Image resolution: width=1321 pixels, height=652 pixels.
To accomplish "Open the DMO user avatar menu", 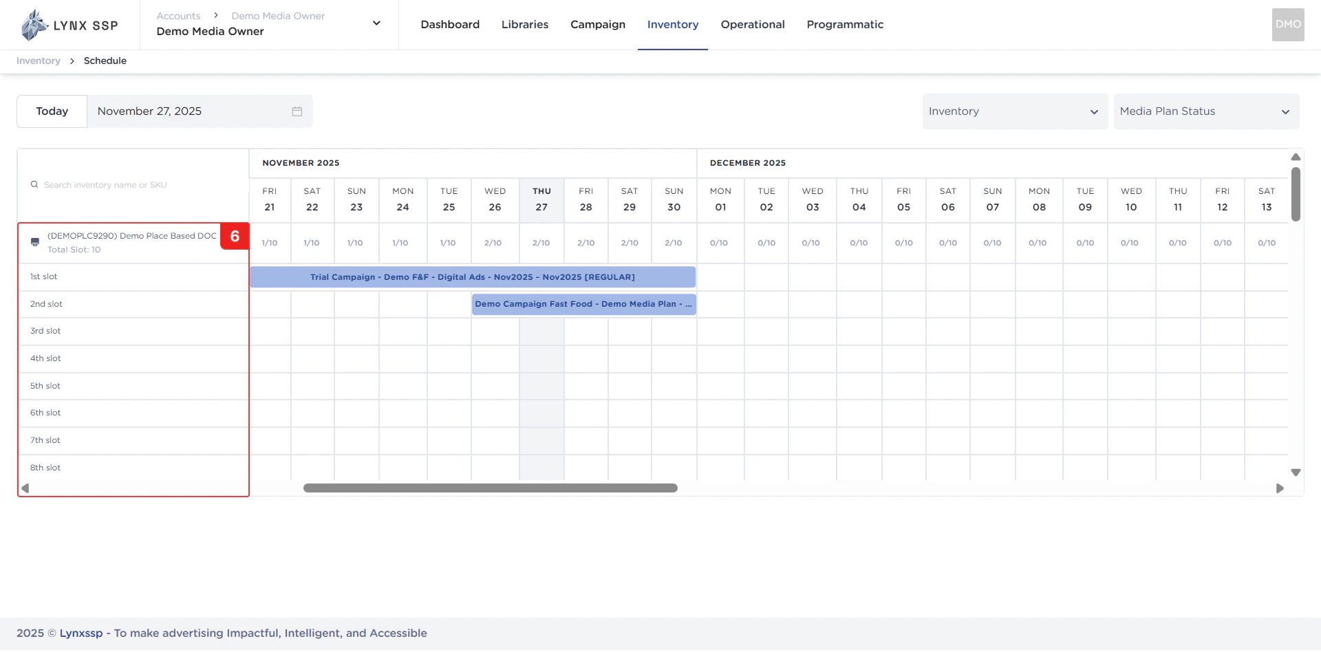I will (1288, 25).
